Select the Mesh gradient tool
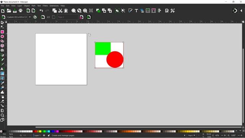The width and height of the screenshot is (245, 138). tap(2, 78)
